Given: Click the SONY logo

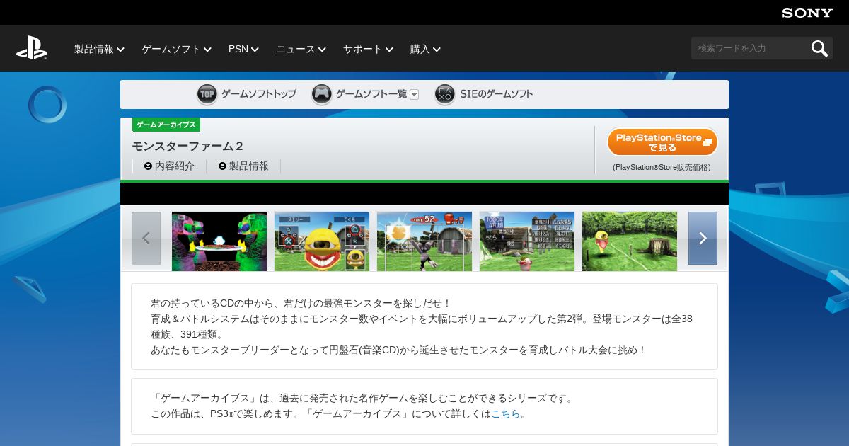Looking at the screenshot, I should [x=807, y=13].
